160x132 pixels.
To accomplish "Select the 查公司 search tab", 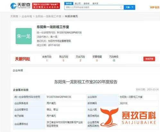I will click(x=78, y=4).
